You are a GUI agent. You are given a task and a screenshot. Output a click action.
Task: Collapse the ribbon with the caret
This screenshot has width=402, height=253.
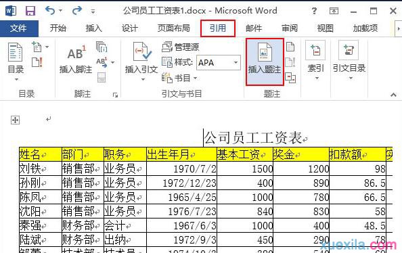pyautogui.click(x=393, y=95)
